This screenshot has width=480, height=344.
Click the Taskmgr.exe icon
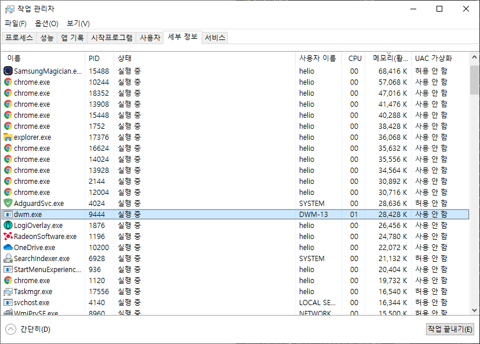click(x=8, y=292)
